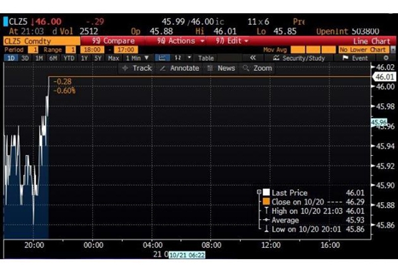
Task: Edit the 18:00 start time field
Action: [x=92, y=50]
